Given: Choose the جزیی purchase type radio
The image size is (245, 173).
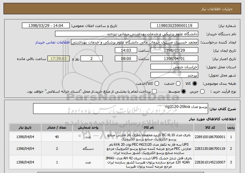Looking at the screenshot, I should 202,91.
